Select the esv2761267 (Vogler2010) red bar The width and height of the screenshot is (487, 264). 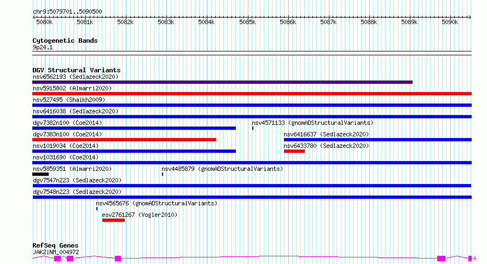coord(113,220)
